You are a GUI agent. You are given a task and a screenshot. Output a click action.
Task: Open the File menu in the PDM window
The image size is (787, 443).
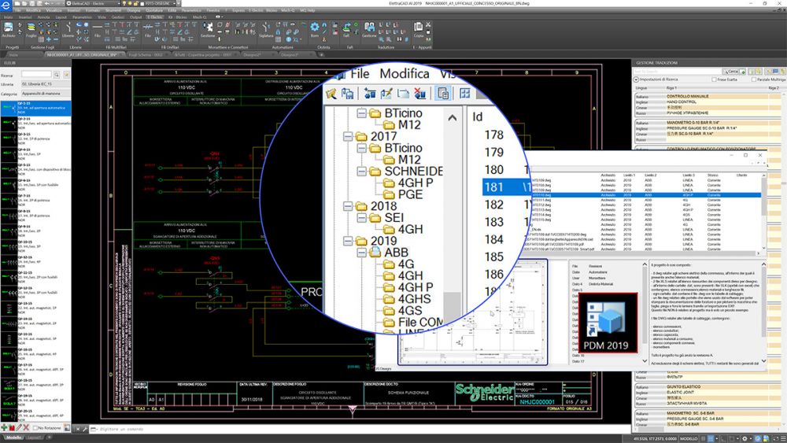pyautogui.click(x=360, y=74)
